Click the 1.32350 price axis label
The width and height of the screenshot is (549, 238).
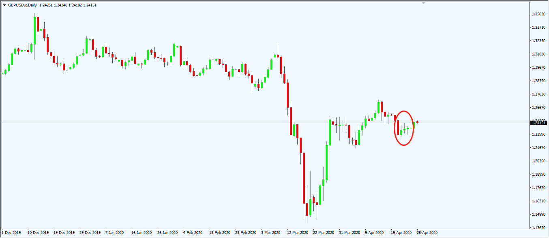[x=539, y=41]
